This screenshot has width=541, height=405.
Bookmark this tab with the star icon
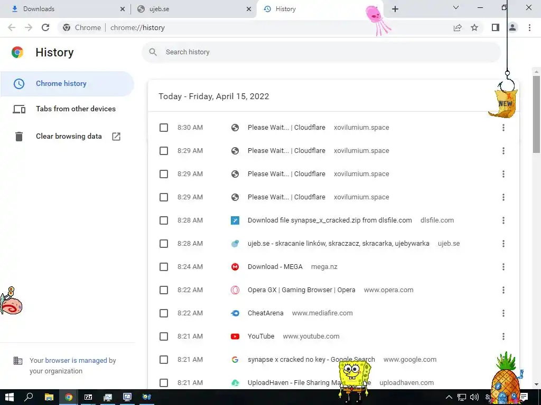[x=474, y=27]
